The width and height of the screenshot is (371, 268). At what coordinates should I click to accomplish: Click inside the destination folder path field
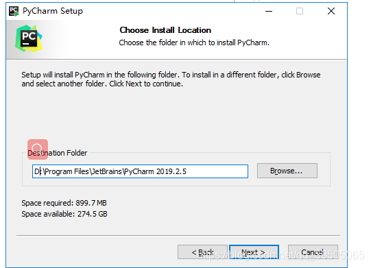pyautogui.click(x=140, y=171)
